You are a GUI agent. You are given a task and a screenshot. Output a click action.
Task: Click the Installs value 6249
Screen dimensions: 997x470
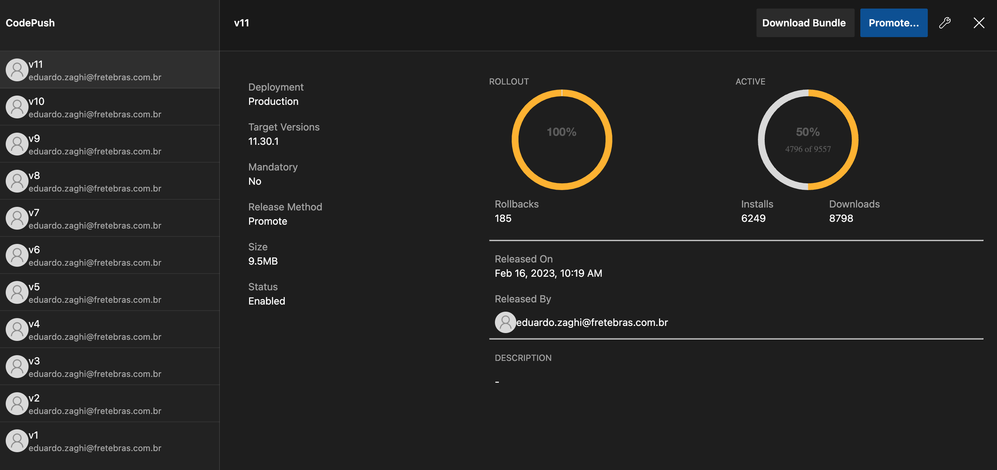(753, 219)
